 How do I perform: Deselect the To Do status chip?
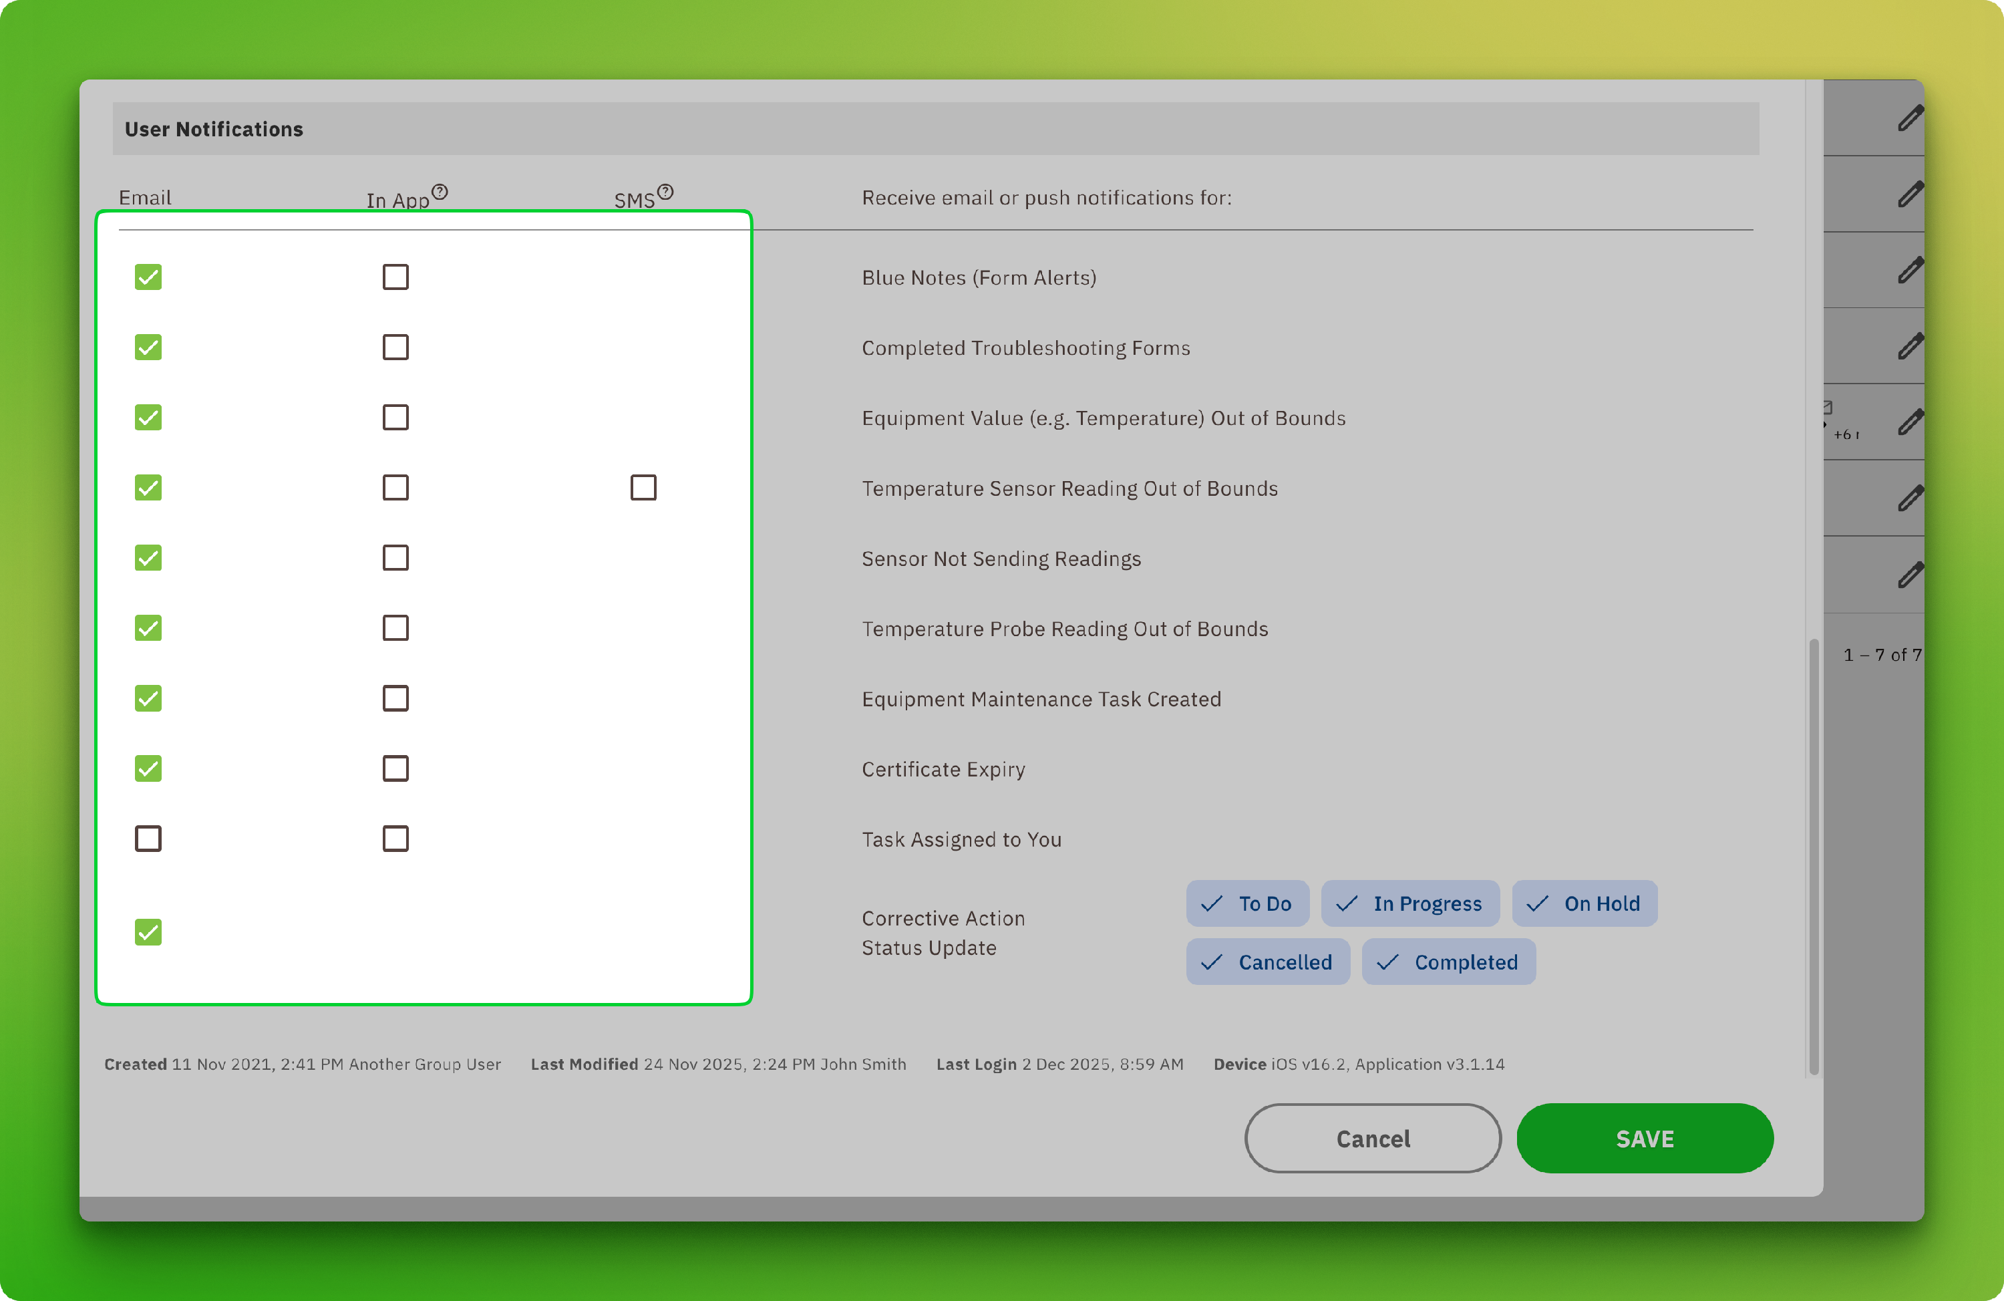pos(1247,903)
